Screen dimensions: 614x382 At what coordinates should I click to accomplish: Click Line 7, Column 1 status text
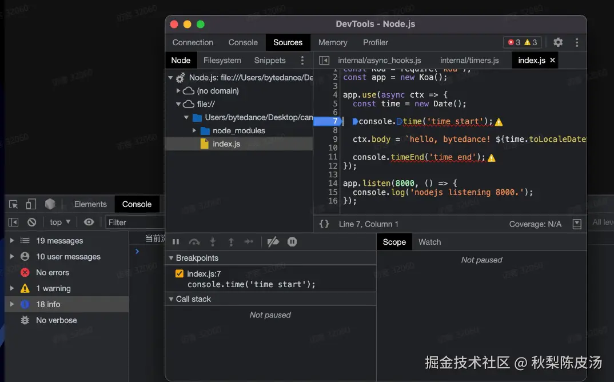(x=369, y=224)
